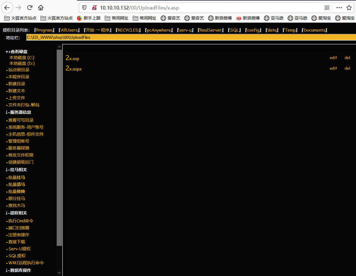This screenshot has width=356, height=276.
Task: Open 执行Cmd命令 sidebar item
Action: point(21,221)
